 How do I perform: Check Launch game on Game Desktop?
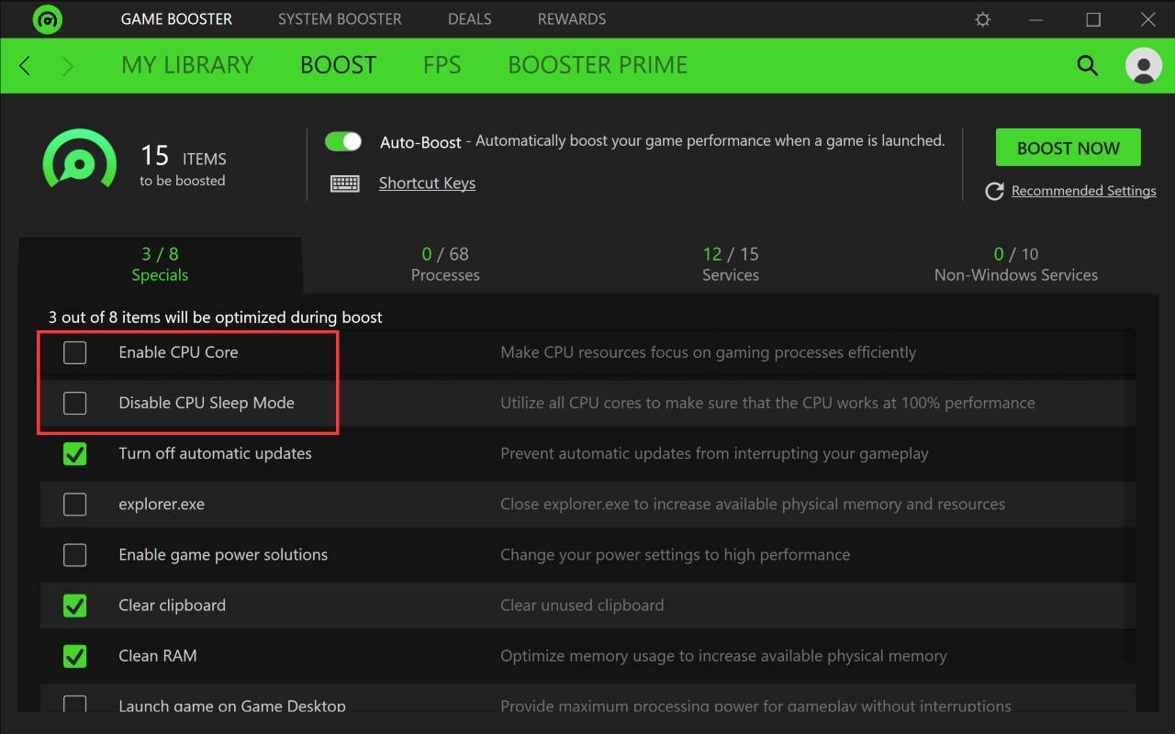click(74, 704)
